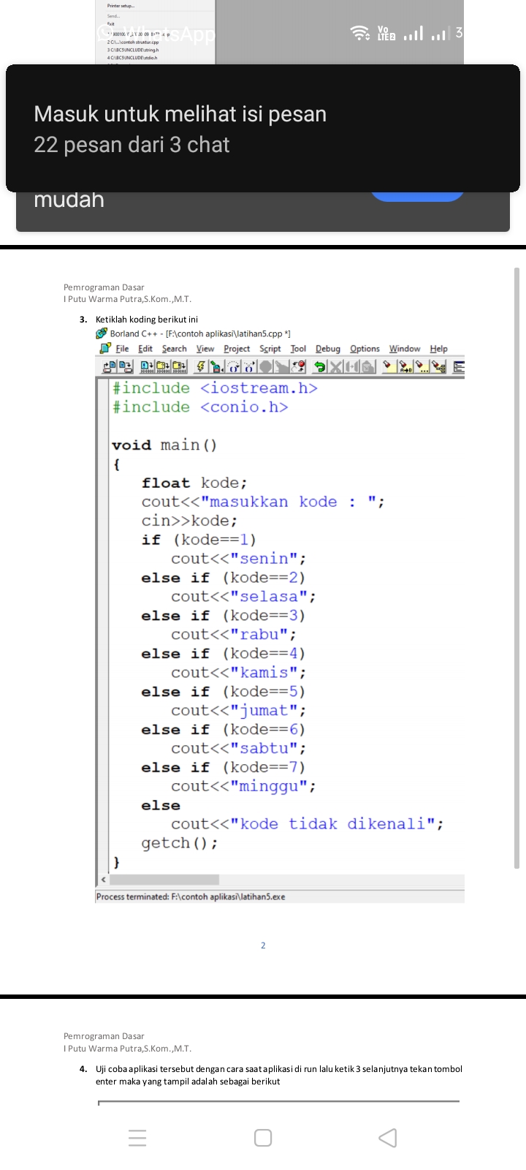526x1170 pixels.
Task: Open the File menu in Borland C++
Action: tap(122, 349)
